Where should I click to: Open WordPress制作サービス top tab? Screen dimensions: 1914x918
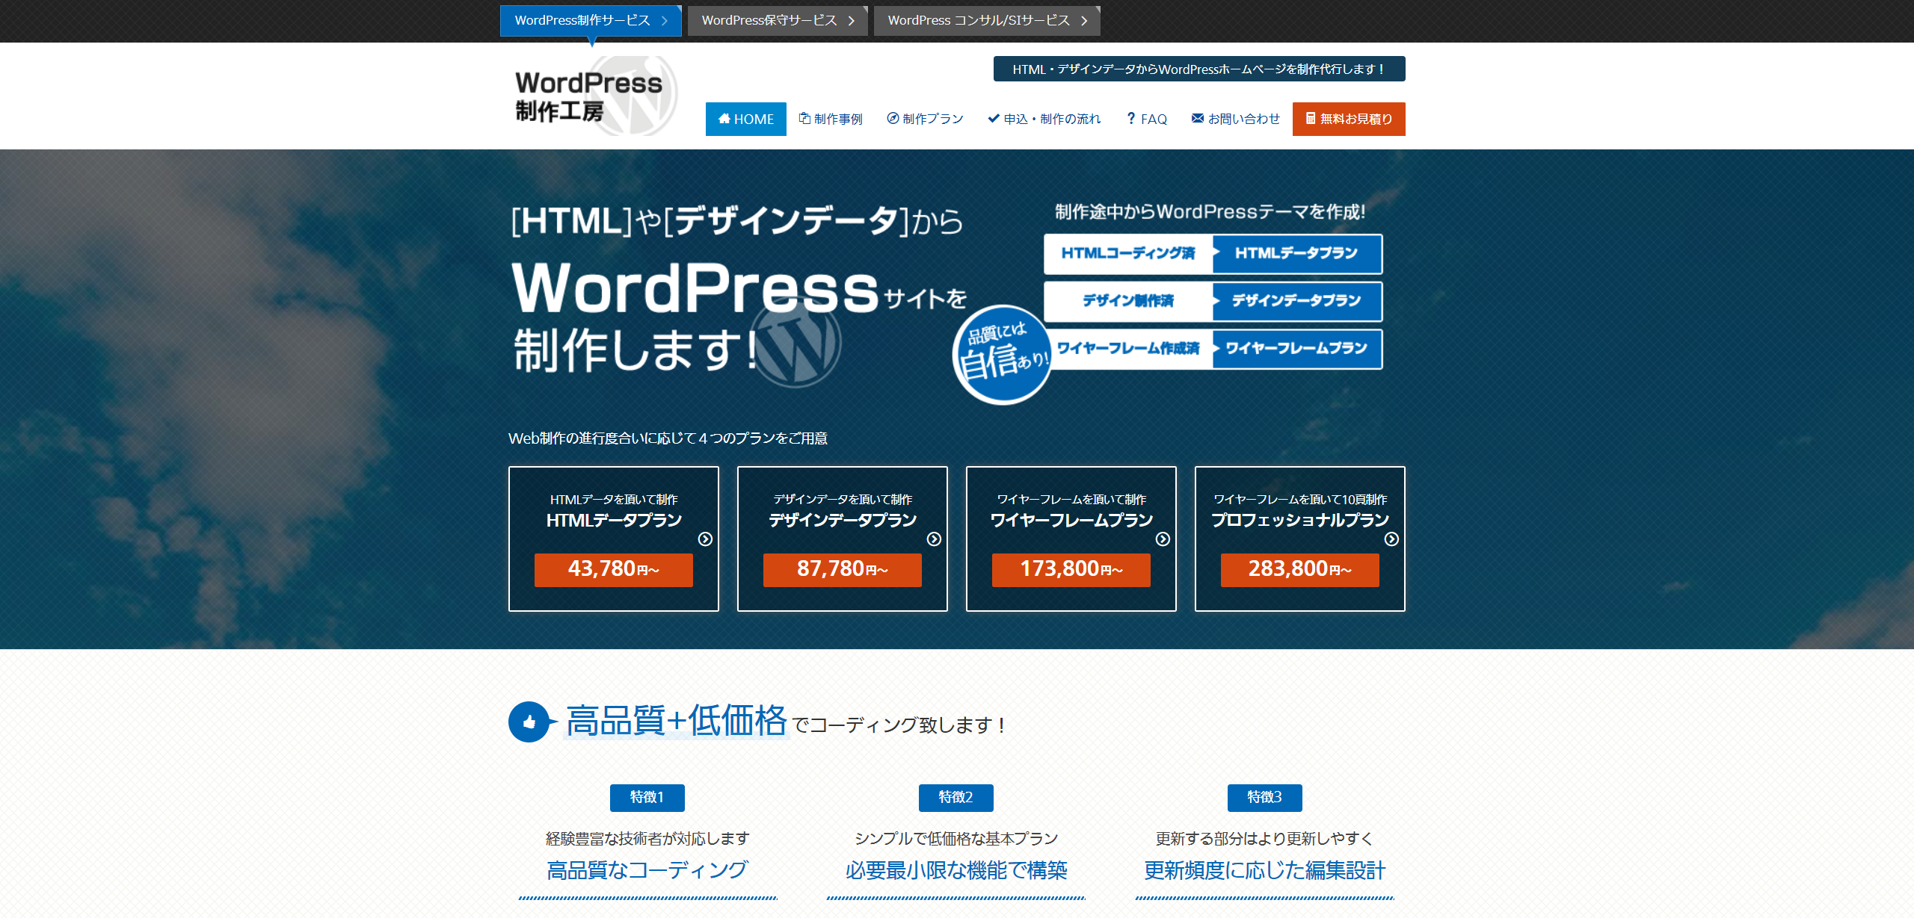click(590, 21)
